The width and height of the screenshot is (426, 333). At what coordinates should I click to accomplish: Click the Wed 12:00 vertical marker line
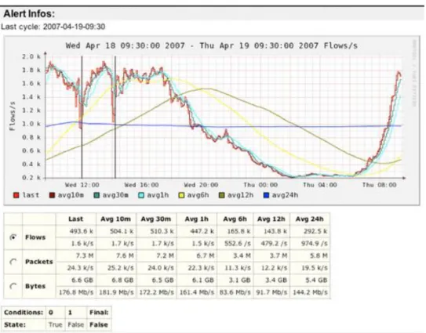(x=82, y=118)
